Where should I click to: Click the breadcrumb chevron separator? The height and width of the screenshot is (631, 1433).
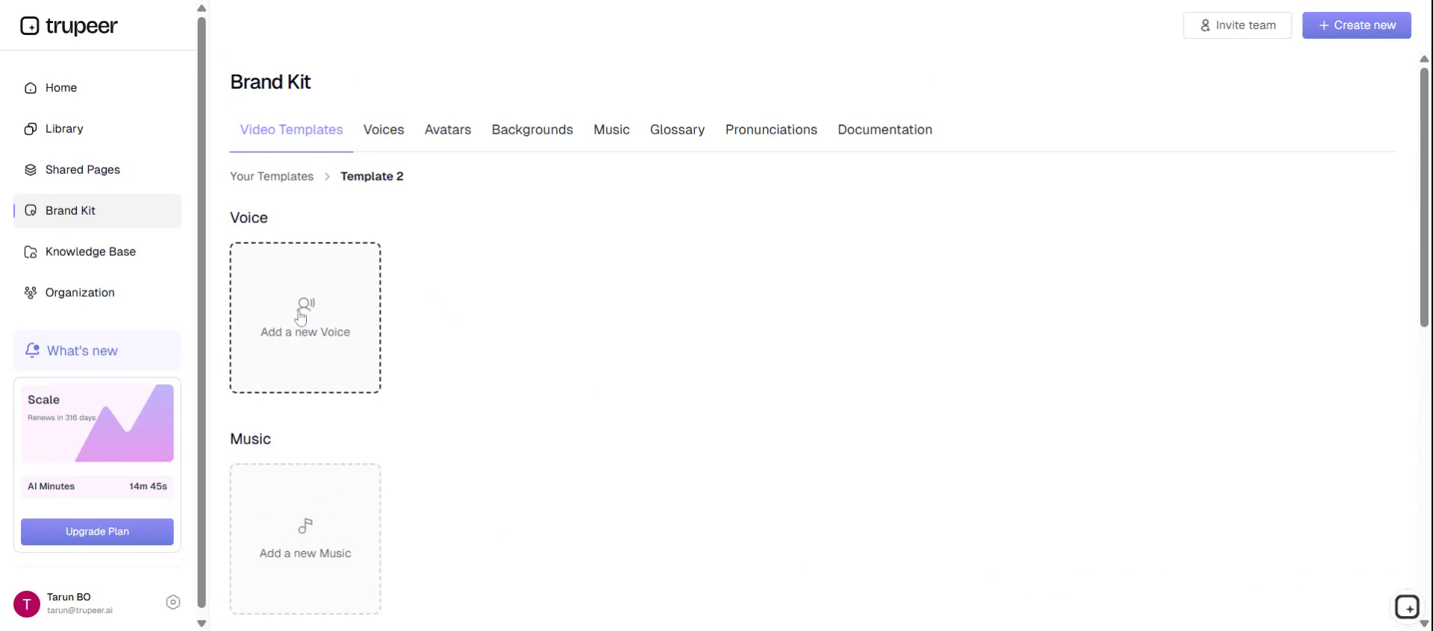(327, 177)
